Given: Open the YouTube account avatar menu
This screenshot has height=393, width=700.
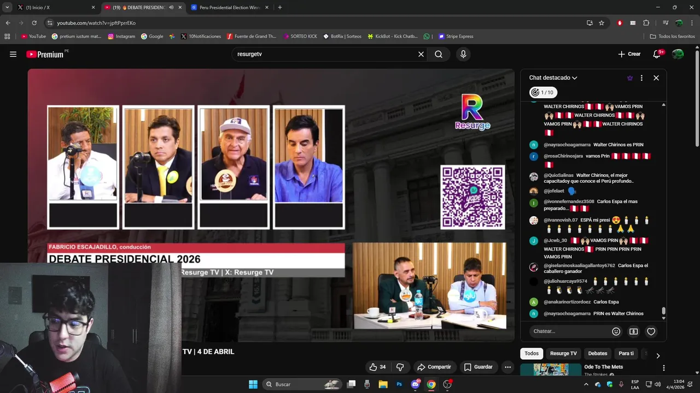Looking at the screenshot, I should [678, 54].
